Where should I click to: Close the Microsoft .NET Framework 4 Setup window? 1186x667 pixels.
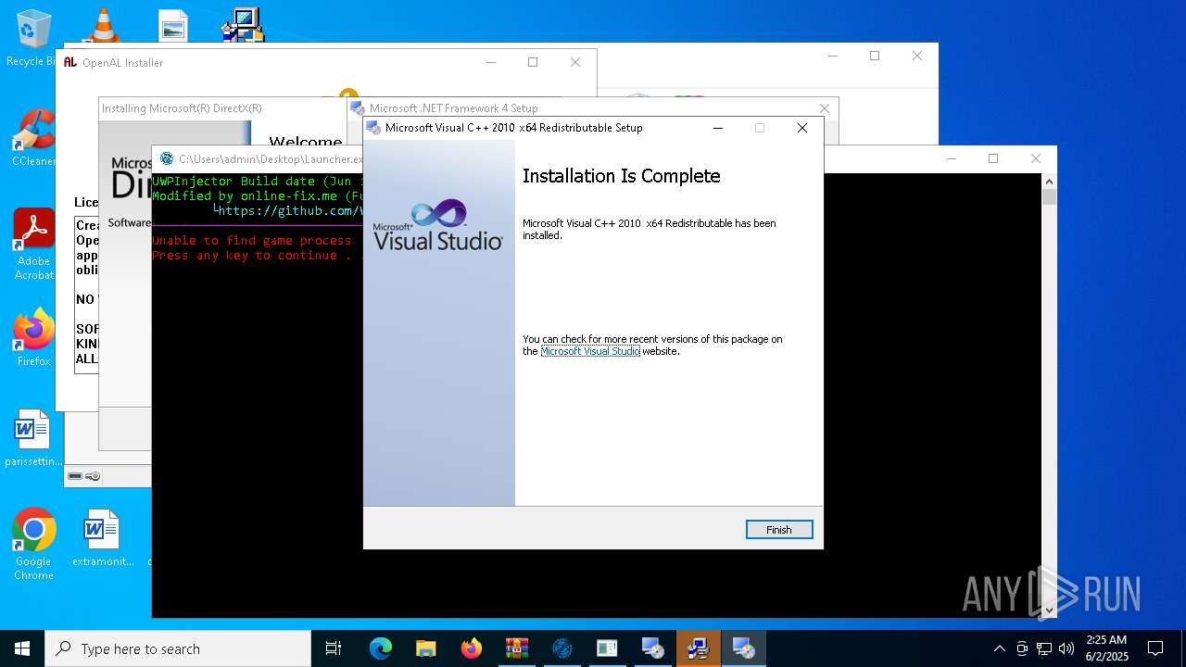point(824,108)
